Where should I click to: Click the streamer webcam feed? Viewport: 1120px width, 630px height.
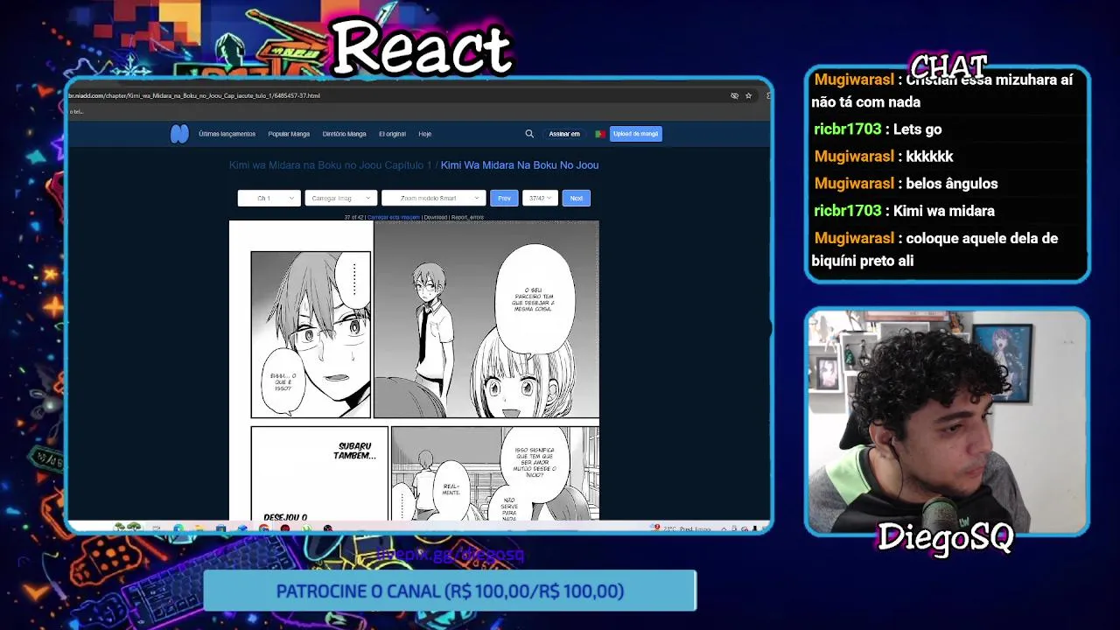point(947,421)
